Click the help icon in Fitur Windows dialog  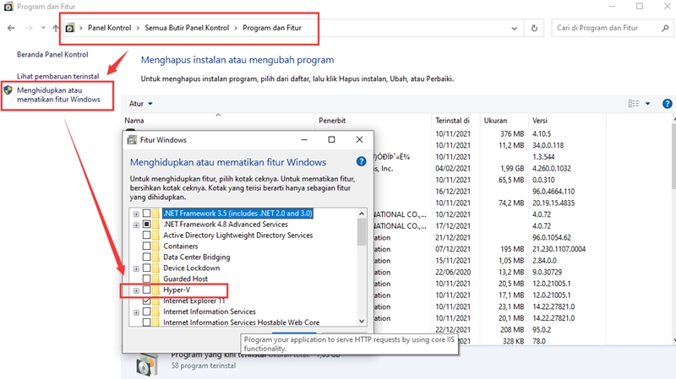(362, 161)
